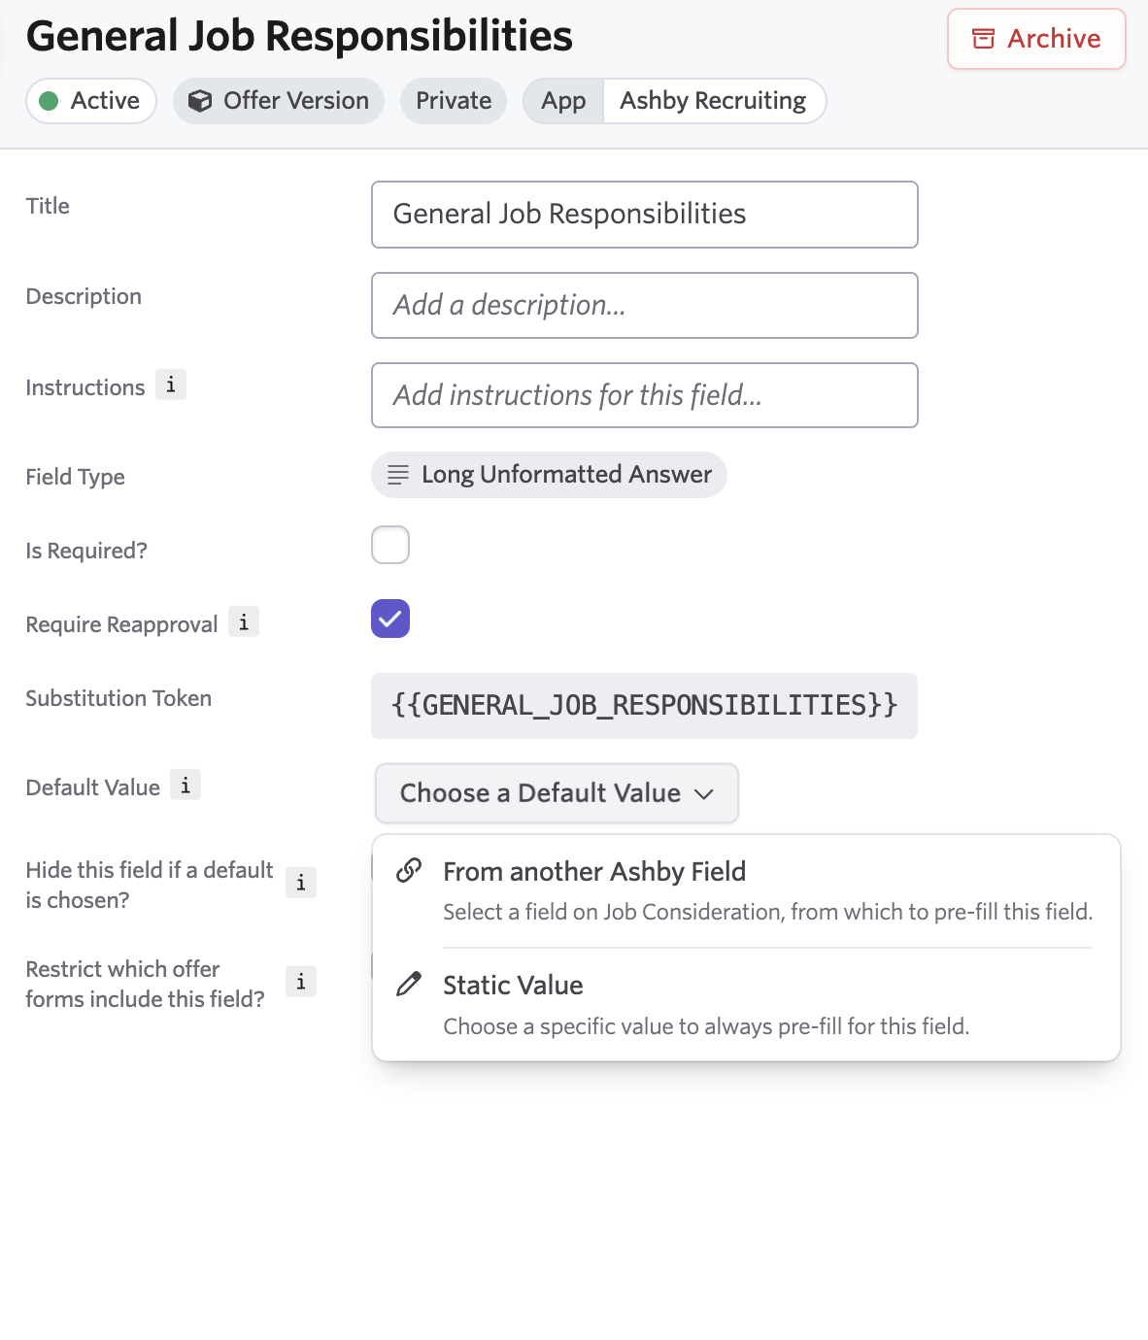Click into the Title input field
The width and height of the screenshot is (1148, 1340).
click(644, 215)
